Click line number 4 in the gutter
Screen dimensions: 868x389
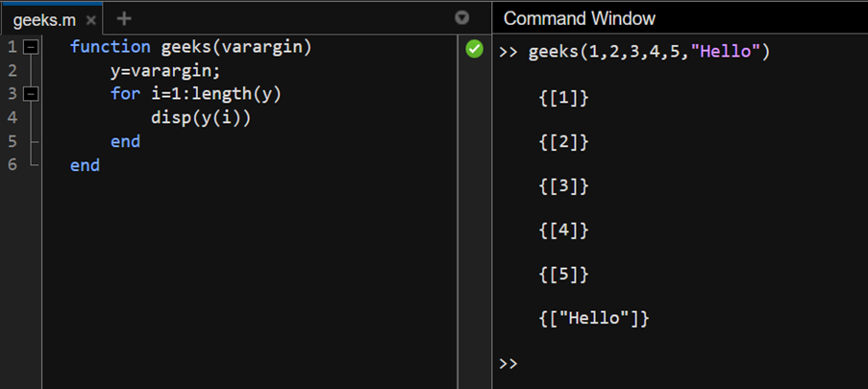[12, 117]
